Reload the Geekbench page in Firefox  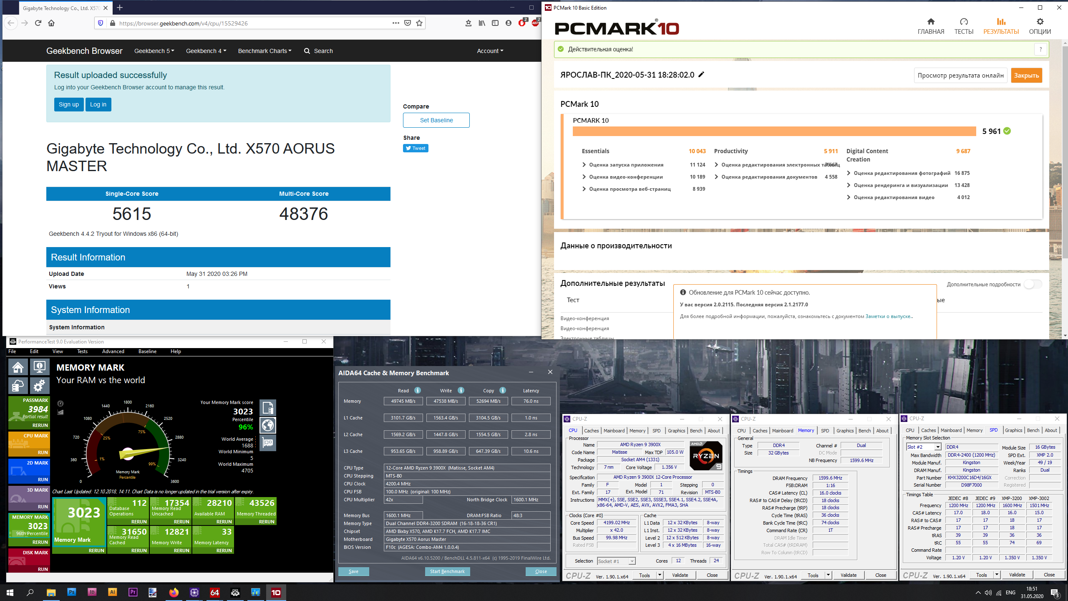pos(38,23)
